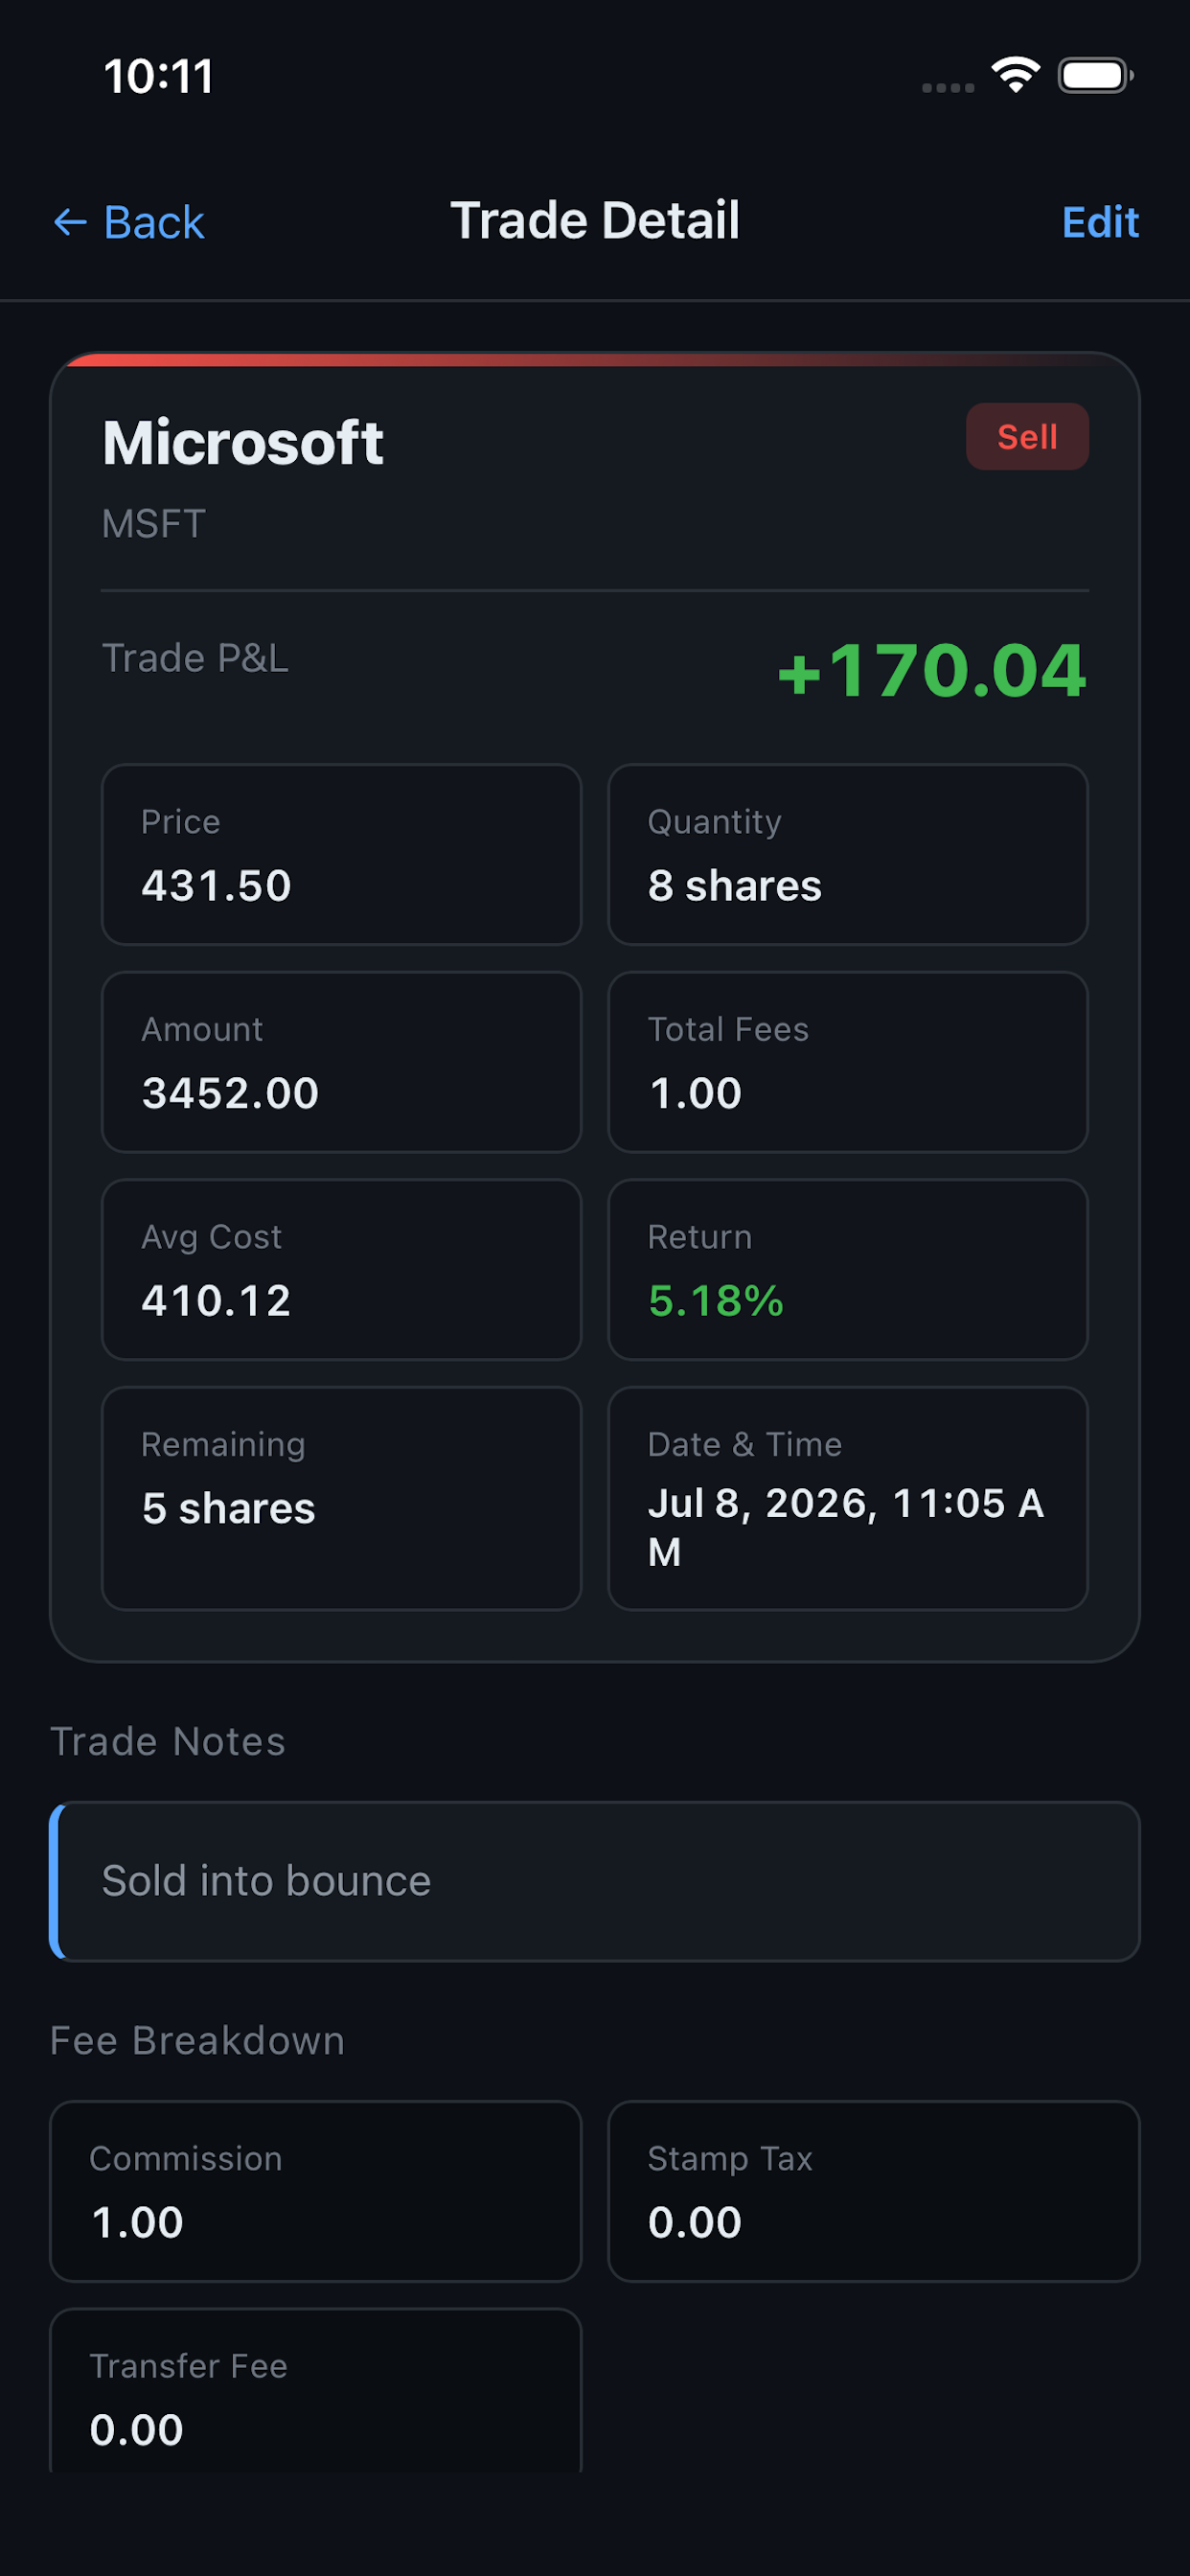
Task: Select the Quantity 8 shares card
Action: click(x=848, y=855)
